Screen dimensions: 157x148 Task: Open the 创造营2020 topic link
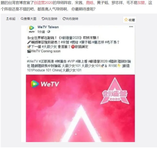click(43, 3)
